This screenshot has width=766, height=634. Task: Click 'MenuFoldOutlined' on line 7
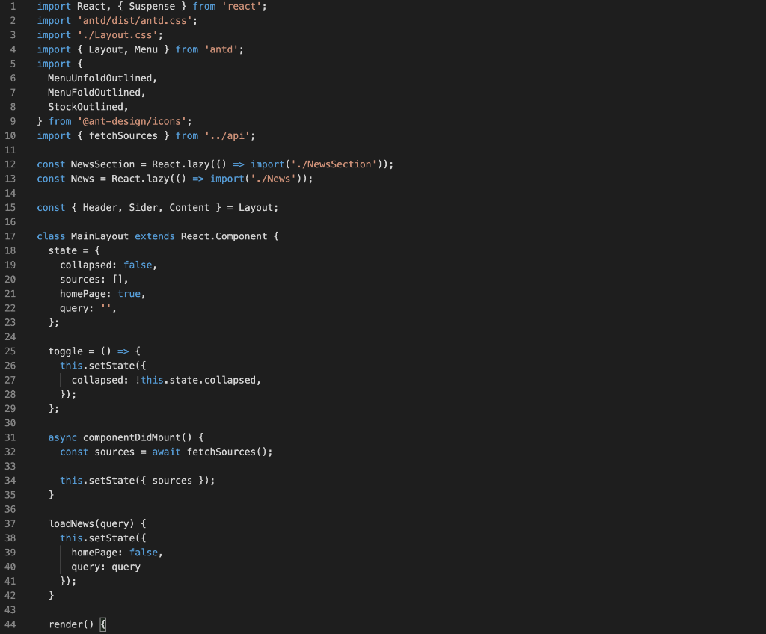point(96,92)
